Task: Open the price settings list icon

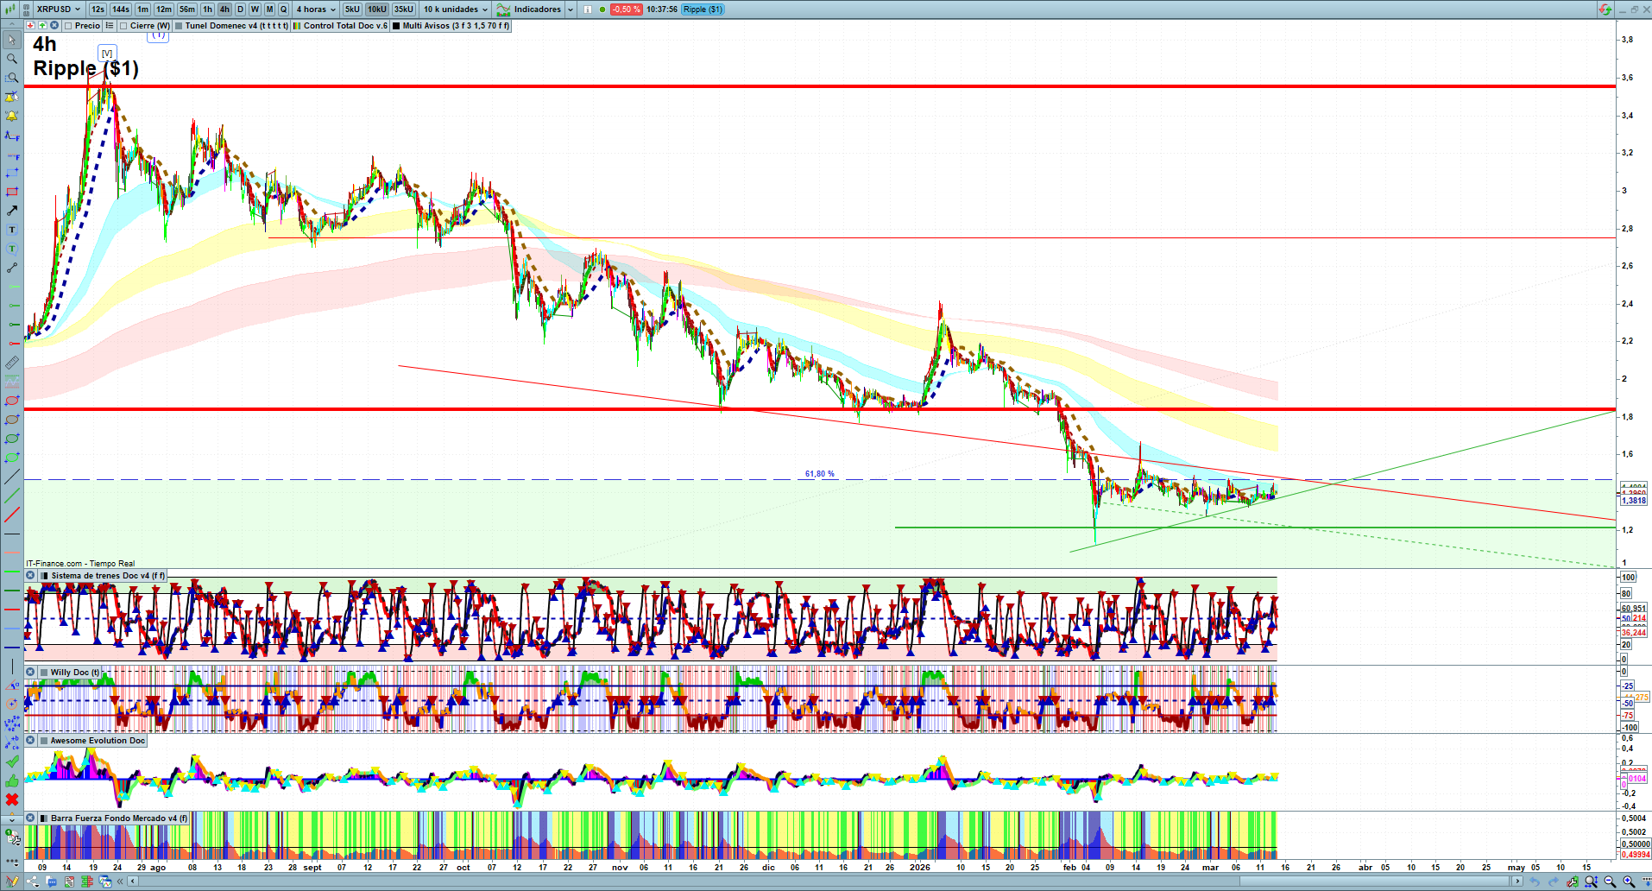Action: click(x=110, y=26)
